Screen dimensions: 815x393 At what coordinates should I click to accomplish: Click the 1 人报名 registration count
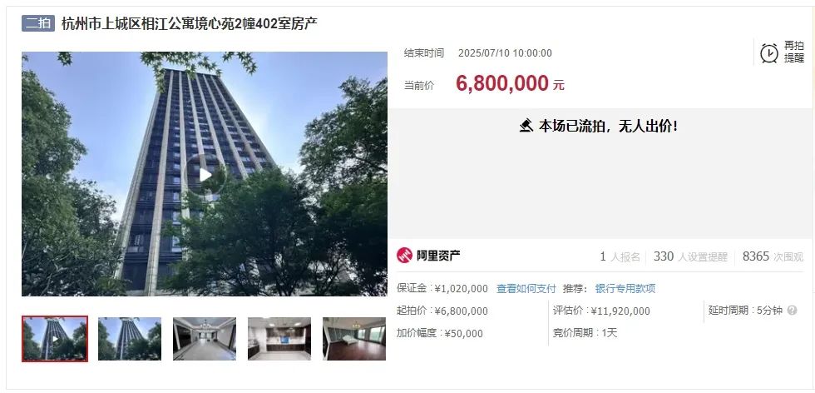pos(620,256)
